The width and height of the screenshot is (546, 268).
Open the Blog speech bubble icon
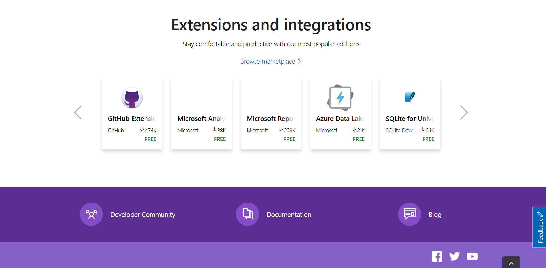point(409,214)
